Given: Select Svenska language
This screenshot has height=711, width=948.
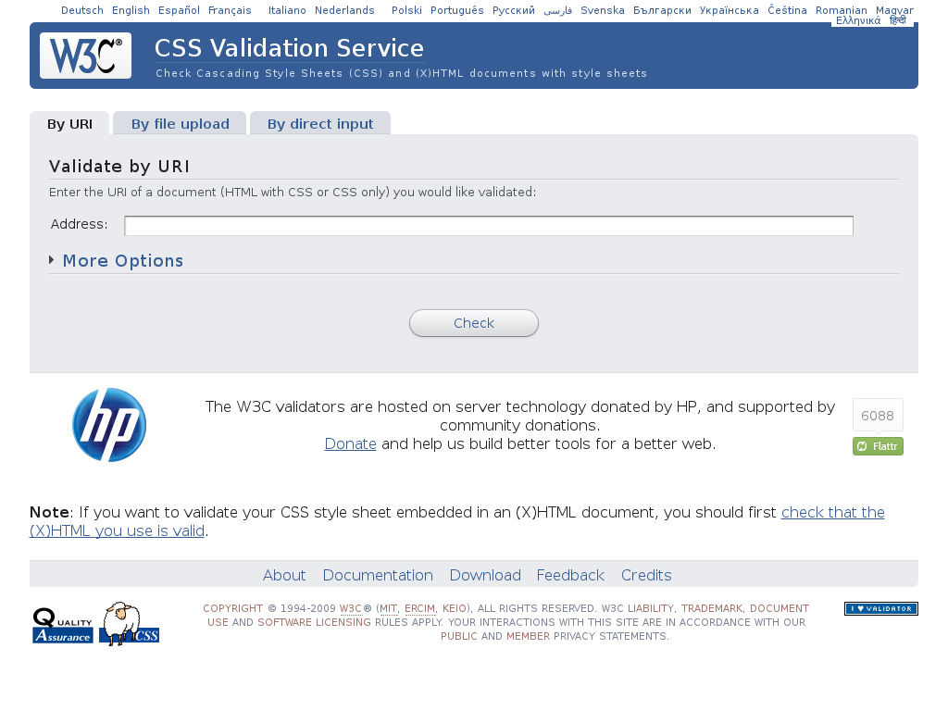Looking at the screenshot, I should click(603, 10).
